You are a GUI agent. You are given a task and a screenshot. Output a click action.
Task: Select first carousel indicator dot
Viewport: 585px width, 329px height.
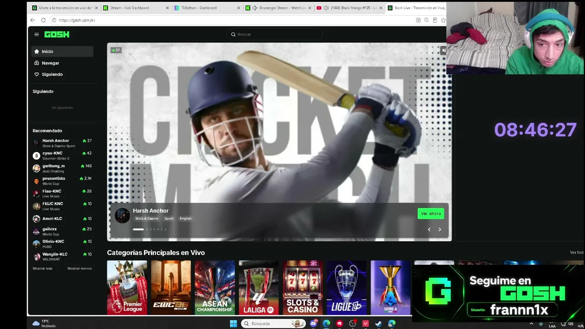pyautogui.click(x=138, y=229)
